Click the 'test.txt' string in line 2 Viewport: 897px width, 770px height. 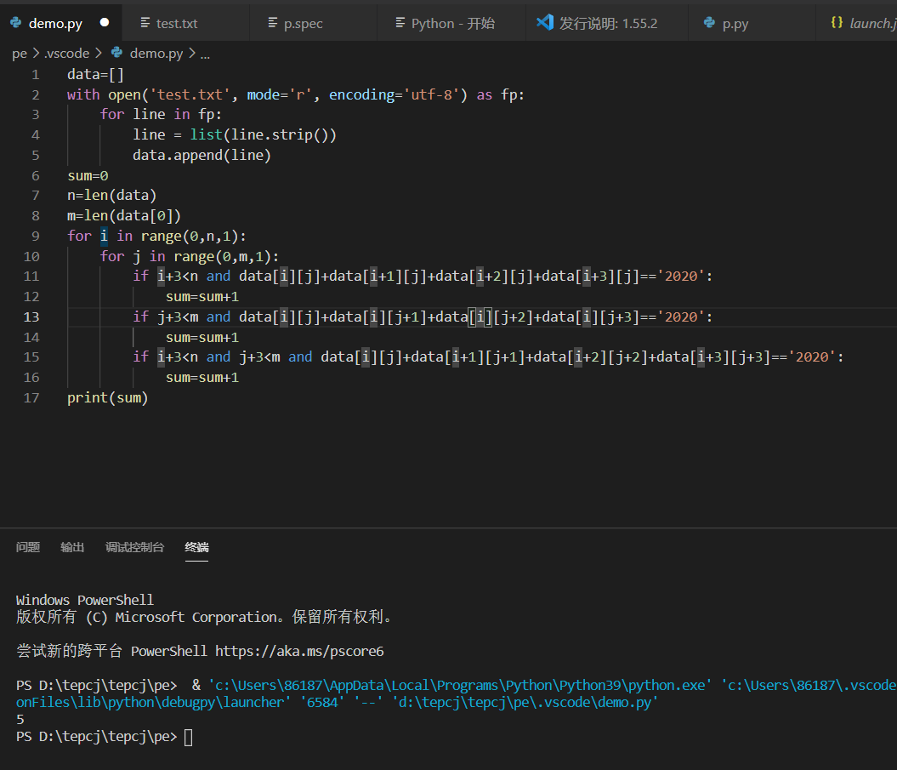190,94
